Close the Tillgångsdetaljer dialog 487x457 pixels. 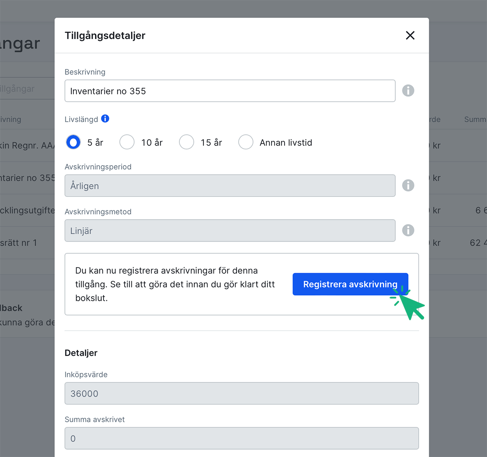click(x=410, y=36)
